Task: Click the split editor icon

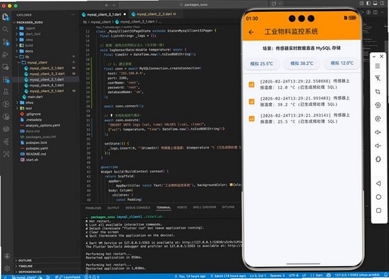Action: click(x=375, y=12)
